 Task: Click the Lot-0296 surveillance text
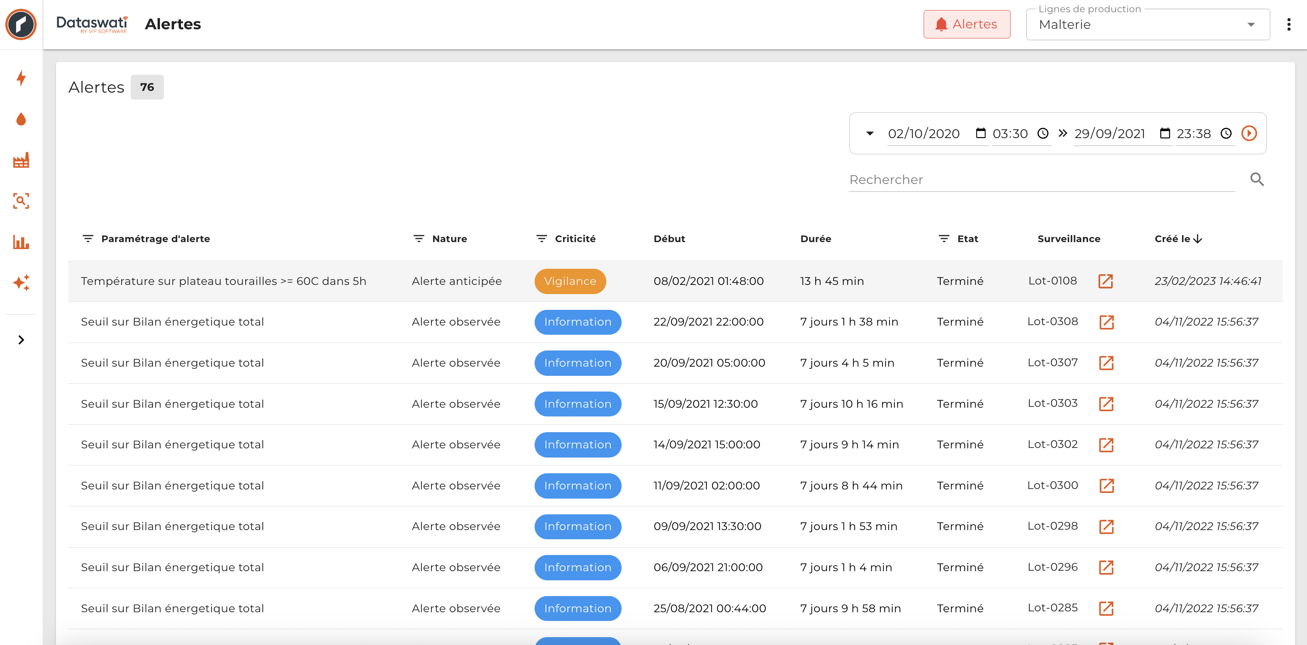tap(1052, 567)
